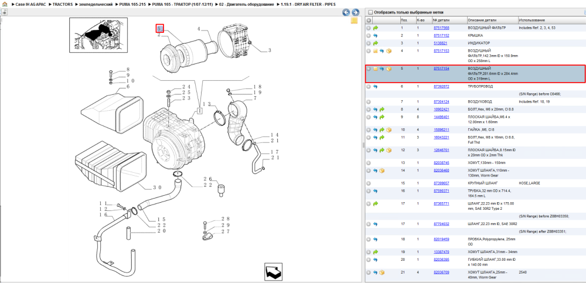The image size is (586, 283).
Task: Click box package icon for part 87517153
Action: (x=389, y=51)
